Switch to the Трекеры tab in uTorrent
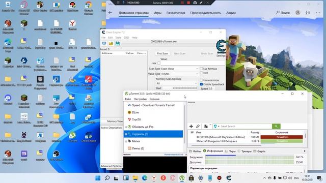Screen dimensions: 326x183 coord(244,151)
